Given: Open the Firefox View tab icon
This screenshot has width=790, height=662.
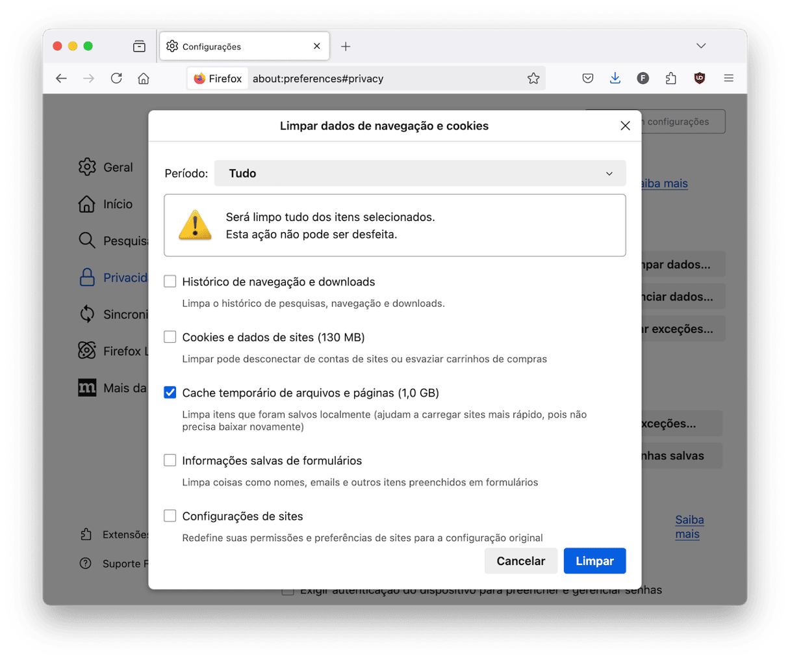Looking at the screenshot, I should [139, 46].
